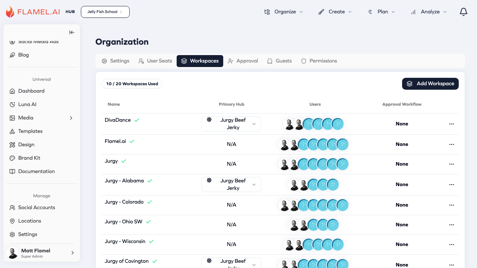Viewport: 477px width, 268px height.
Task: Click the Dashboard home icon
Action: click(x=12, y=91)
